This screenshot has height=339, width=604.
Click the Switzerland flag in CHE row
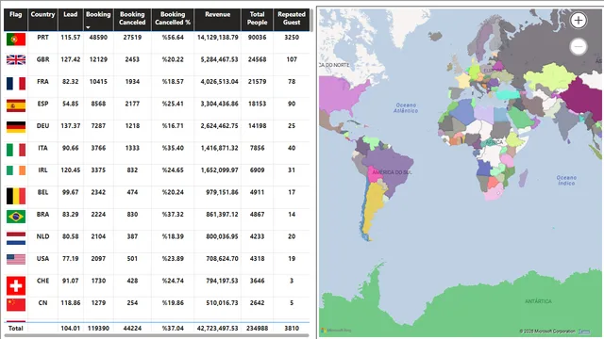point(16,285)
